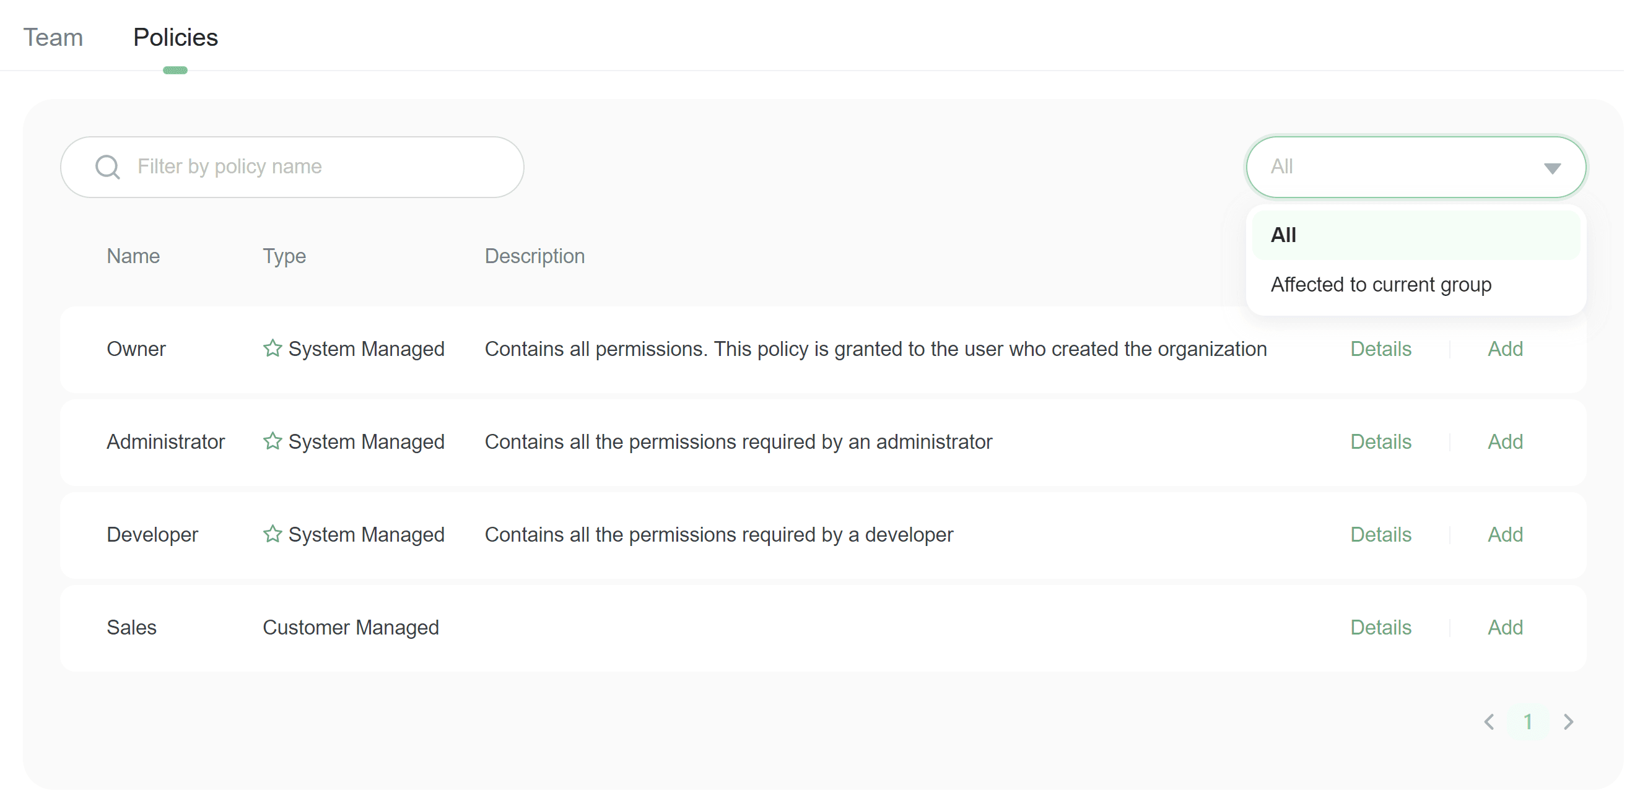Go to the next page arrow
The height and width of the screenshot is (806, 1640).
(1568, 721)
